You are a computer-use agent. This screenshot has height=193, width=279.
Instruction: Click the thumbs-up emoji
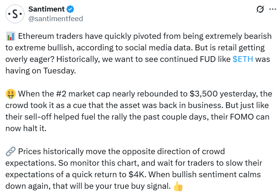(x=178, y=186)
